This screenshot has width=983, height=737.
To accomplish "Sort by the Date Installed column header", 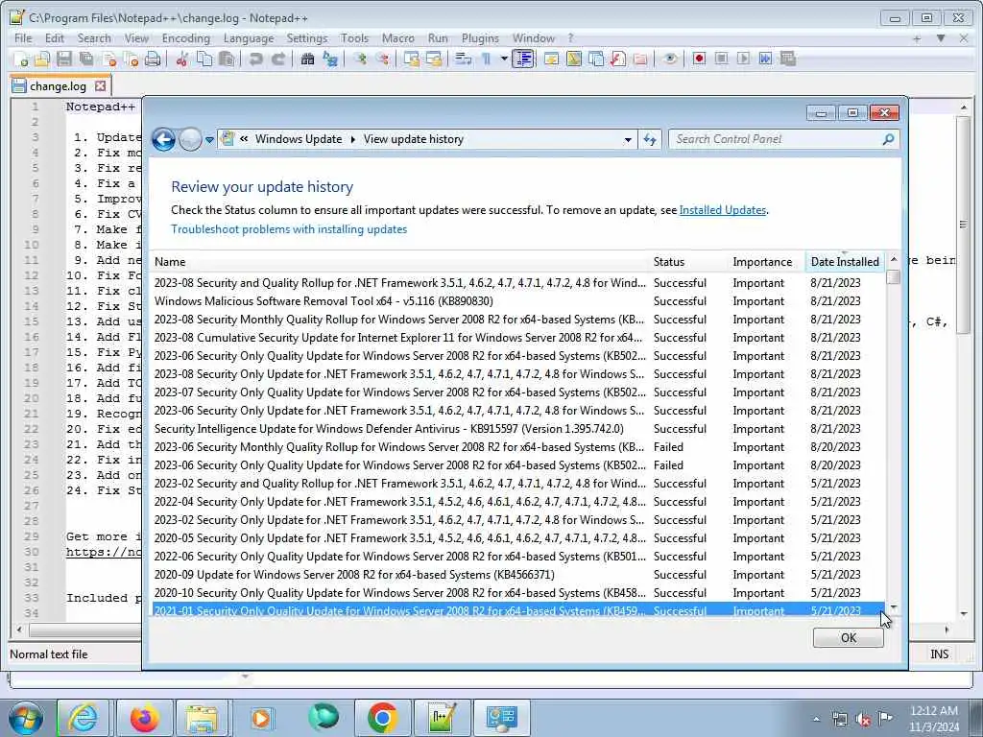I will [x=845, y=261].
